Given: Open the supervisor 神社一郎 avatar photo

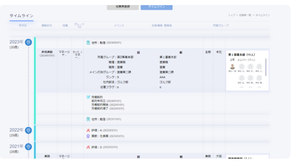Looking at the screenshot, I should 232,67.
